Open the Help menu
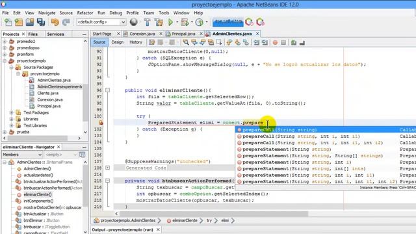This screenshot has width=416, height=234. click(198, 13)
